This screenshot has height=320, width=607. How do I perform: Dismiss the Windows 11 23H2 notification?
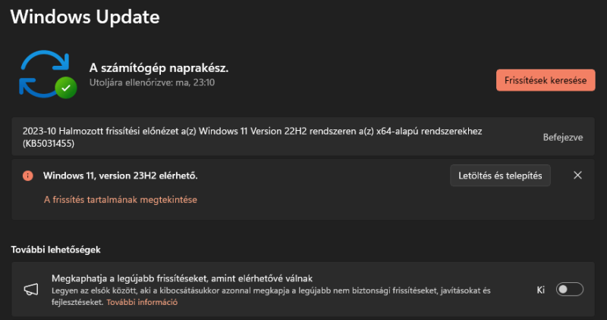577,176
